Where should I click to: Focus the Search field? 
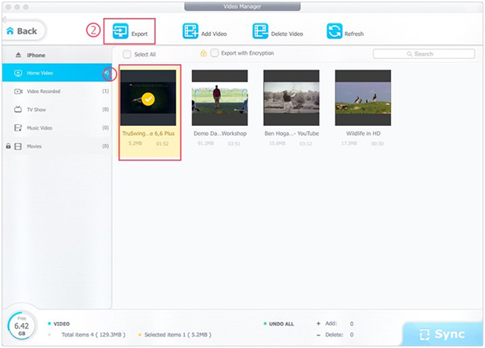[x=424, y=54]
